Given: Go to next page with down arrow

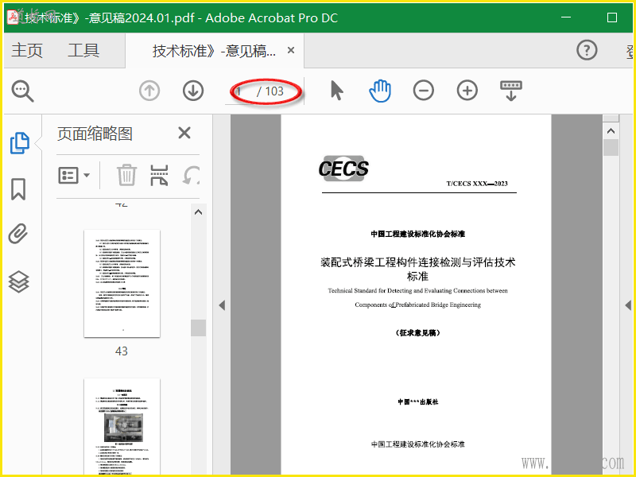Looking at the screenshot, I should [x=193, y=91].
